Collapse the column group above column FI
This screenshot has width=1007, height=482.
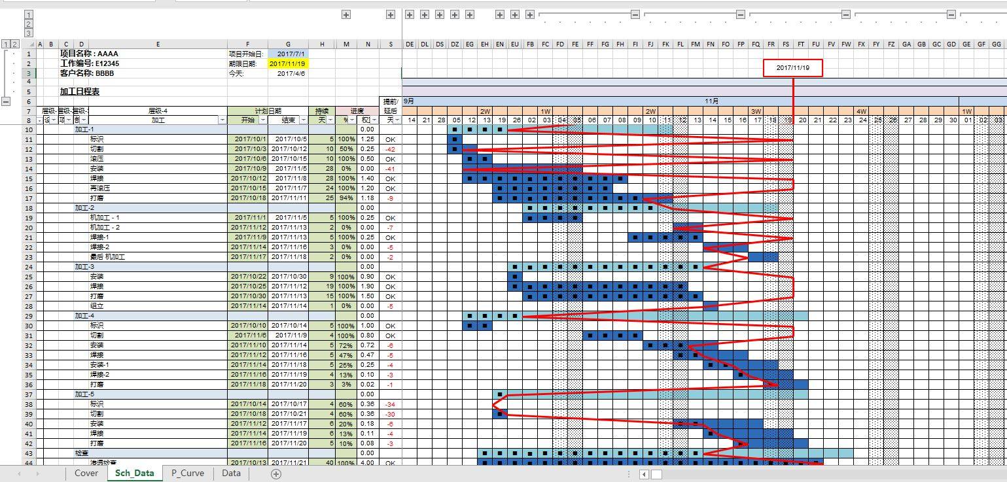pyautogui.click(x=635, y=14)
